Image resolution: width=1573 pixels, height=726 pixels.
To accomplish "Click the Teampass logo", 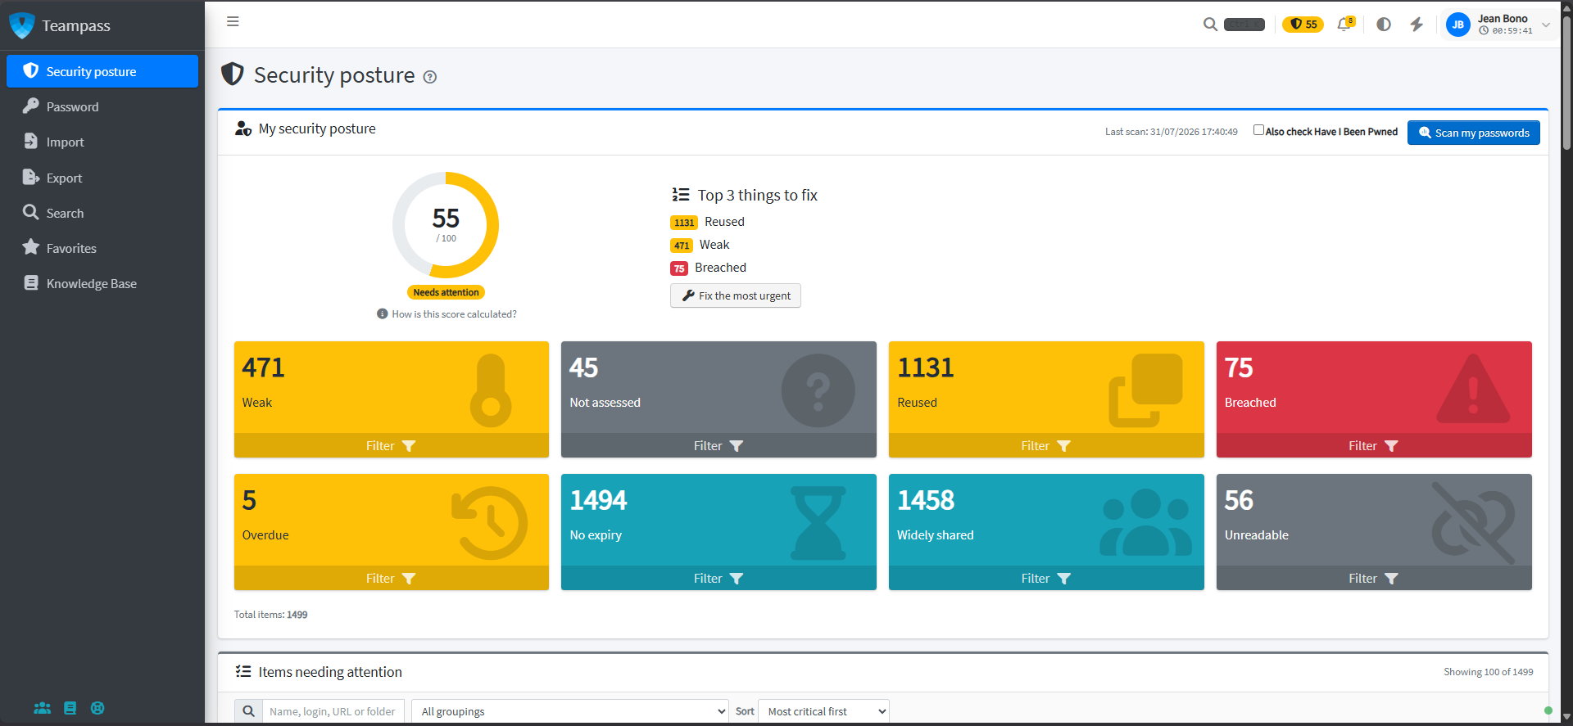I will pyautogui.click(x=22, y=25).
